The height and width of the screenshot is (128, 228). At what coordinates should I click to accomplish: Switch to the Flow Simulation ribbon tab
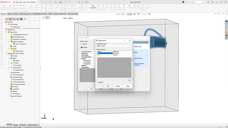73,14
